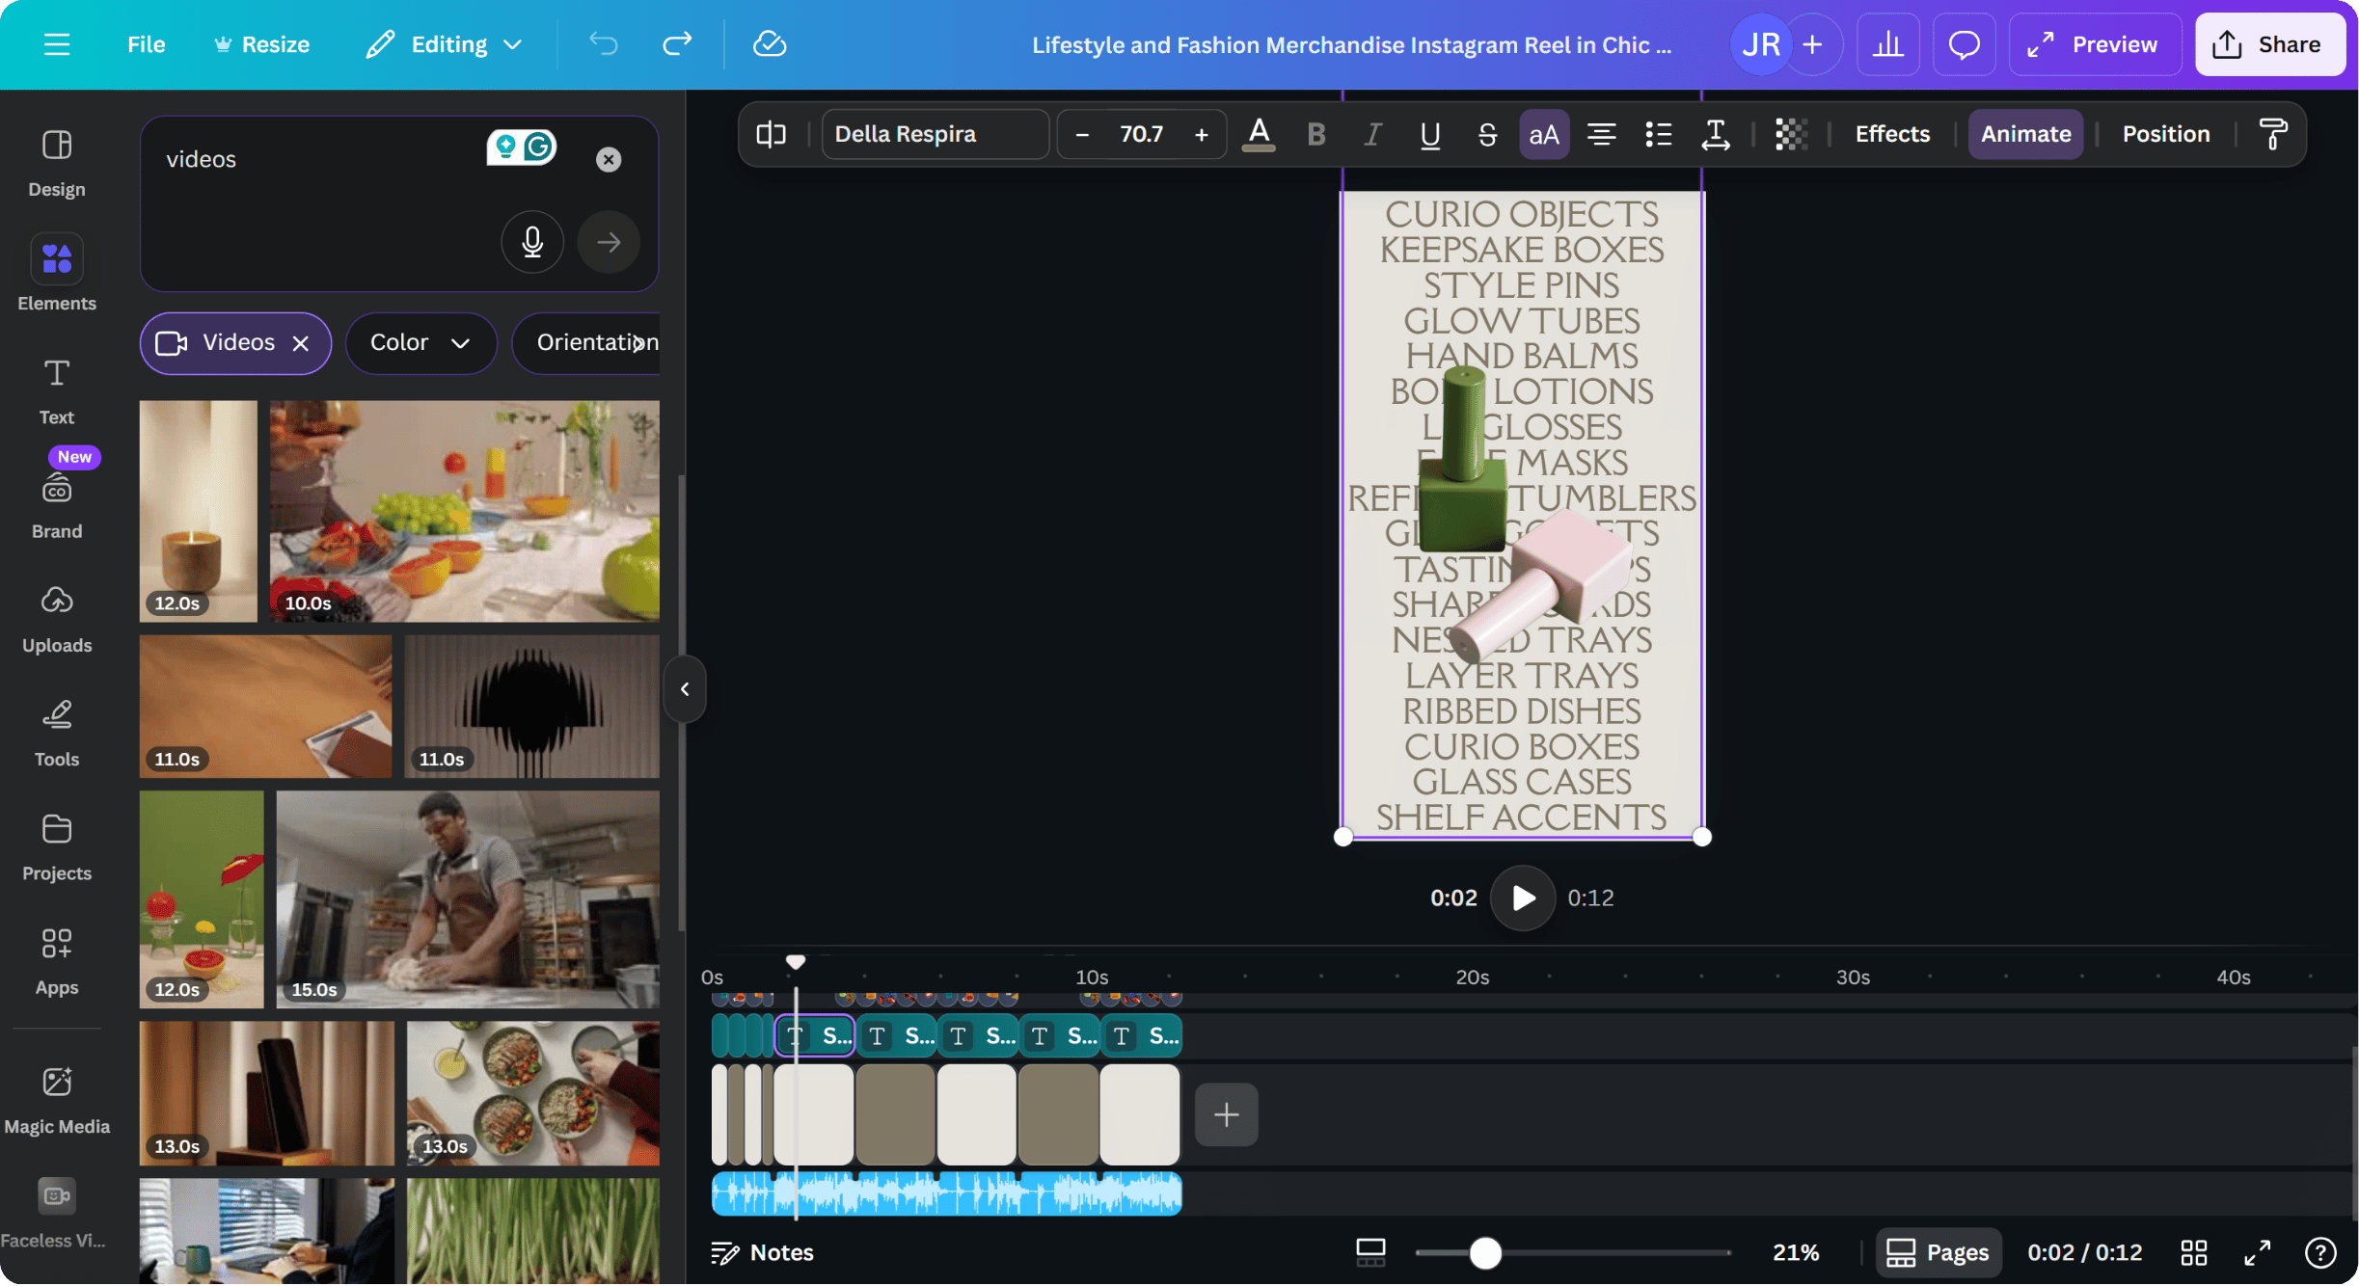Open the Animate panel
This screenshot has width=2359, height=1286.
(2025, 134)
